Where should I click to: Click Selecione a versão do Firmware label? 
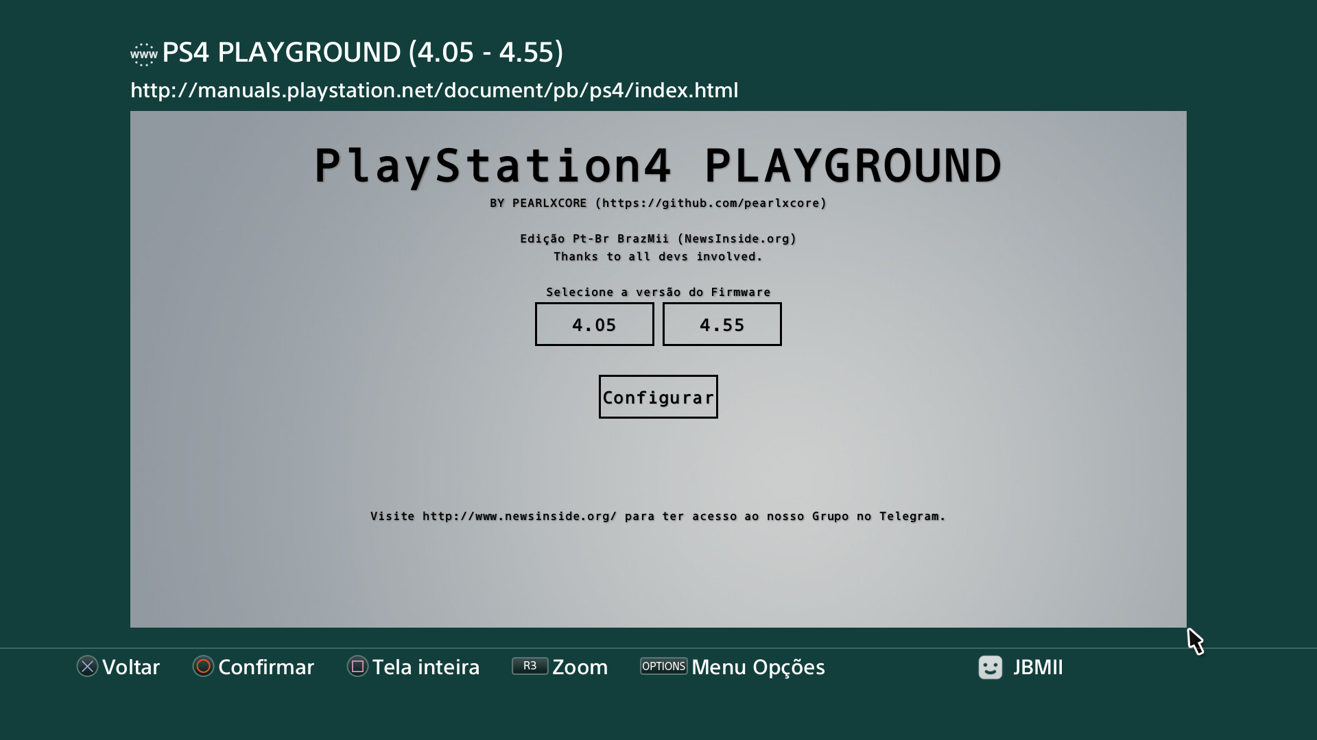658,292
